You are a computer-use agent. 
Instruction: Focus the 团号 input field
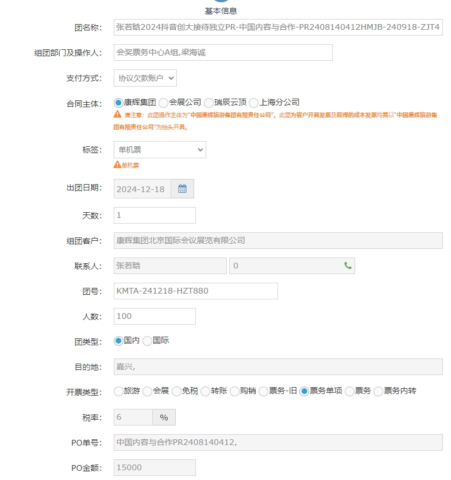point(195,291)
